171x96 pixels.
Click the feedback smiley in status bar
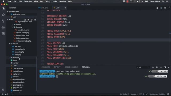[x=168, y=94]
